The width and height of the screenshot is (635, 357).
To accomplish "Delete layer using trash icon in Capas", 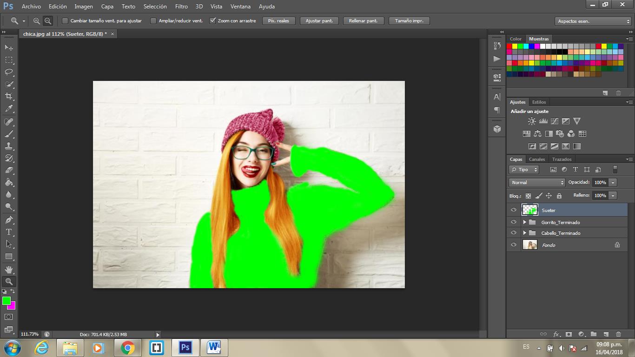I will click(618, 334).
